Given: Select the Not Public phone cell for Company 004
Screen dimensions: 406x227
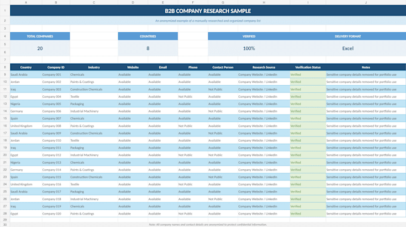Looking at the screenshot, I should 193,97.
